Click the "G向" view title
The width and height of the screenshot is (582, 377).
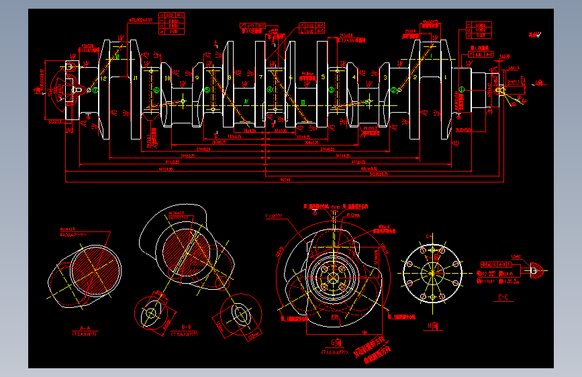pos(336,343)
